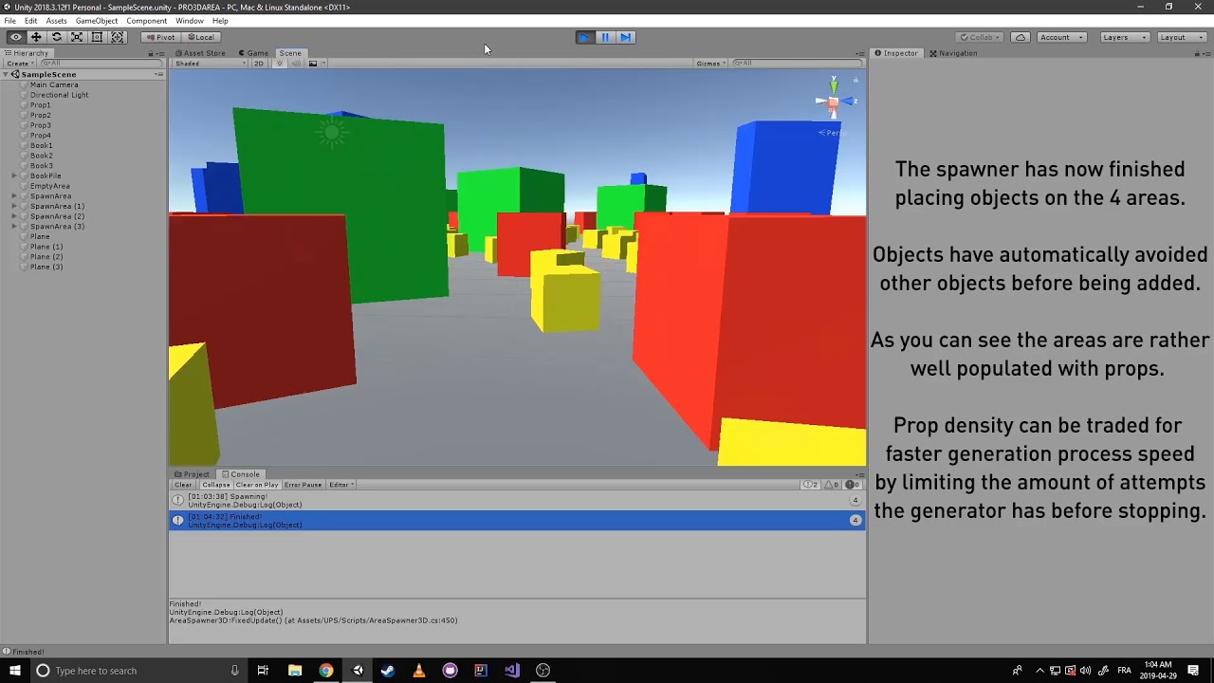Switch to the Game tab
Screen dimensions: 1214x683
[x=253, y=53]
